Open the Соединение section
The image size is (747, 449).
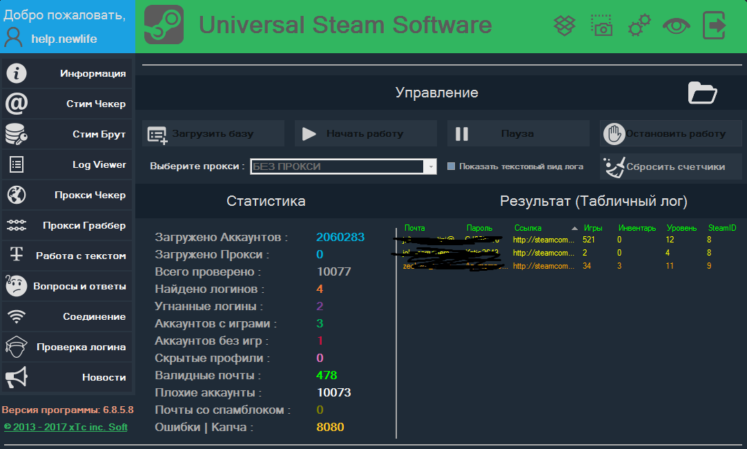pyautogui.click(x=67, y=316)
